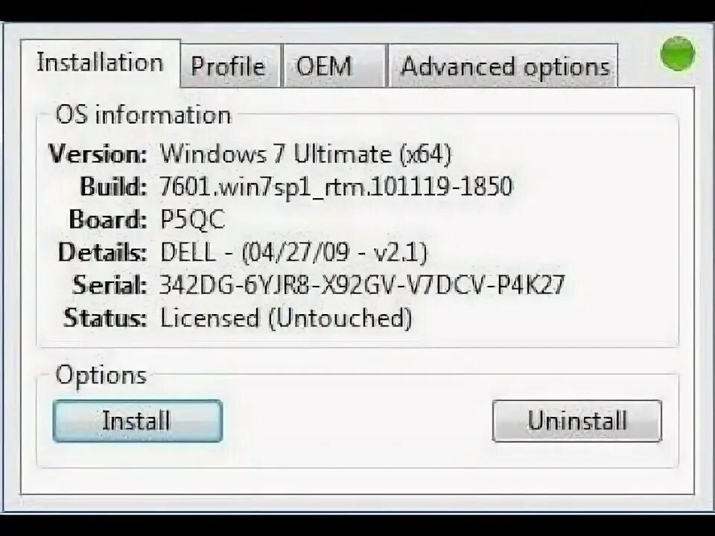
Task: Click the Details: field label
Action: (x=103, y=252)
